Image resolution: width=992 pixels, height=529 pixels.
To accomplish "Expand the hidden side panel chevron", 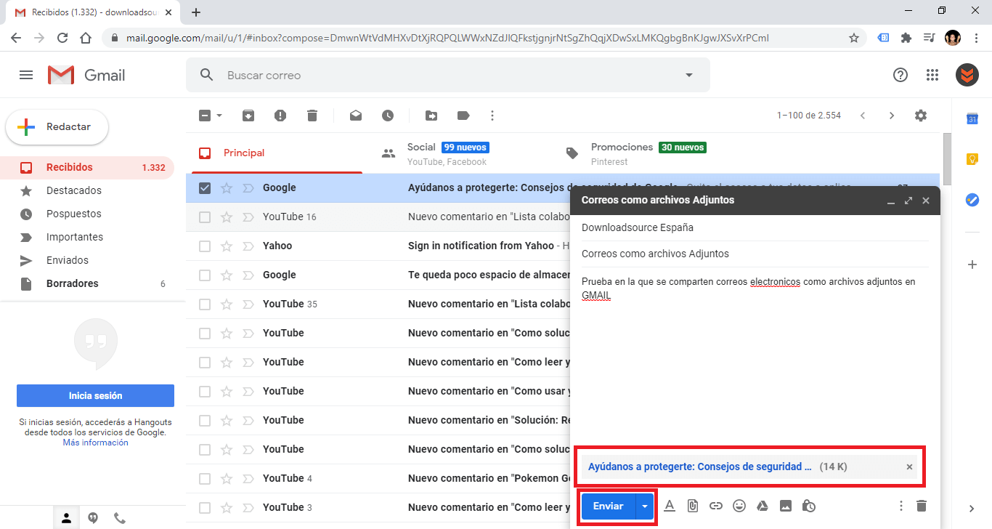I will point(972,509).
